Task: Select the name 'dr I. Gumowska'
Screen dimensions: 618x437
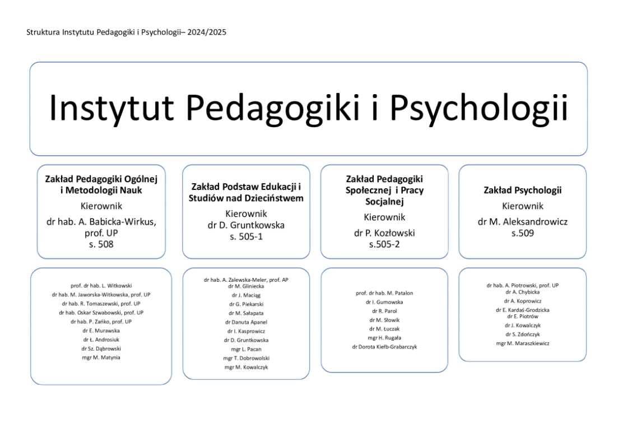Action: (384, 302)
